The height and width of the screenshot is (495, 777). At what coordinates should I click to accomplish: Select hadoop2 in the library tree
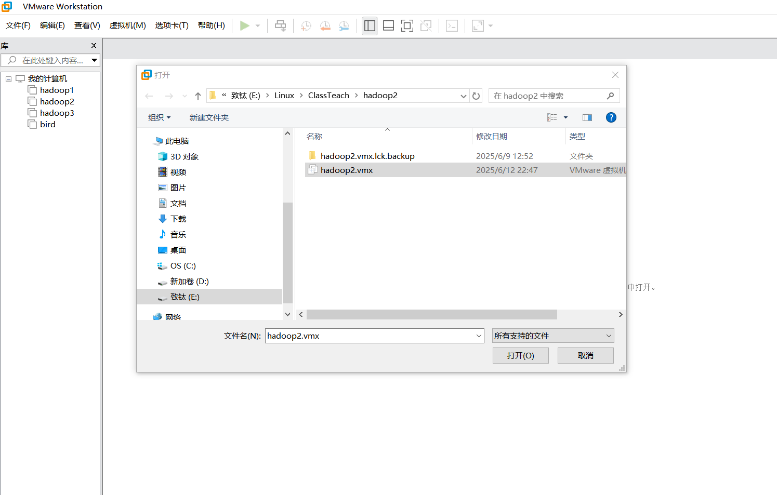tap(57, 101)
